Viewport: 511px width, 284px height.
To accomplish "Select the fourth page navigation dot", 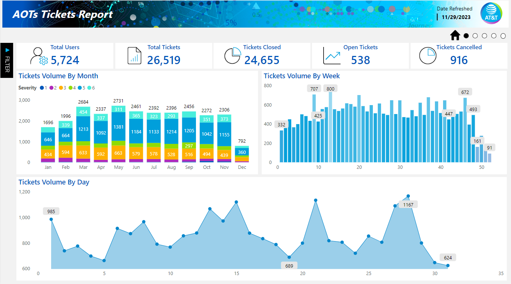I will pos(494,36).
